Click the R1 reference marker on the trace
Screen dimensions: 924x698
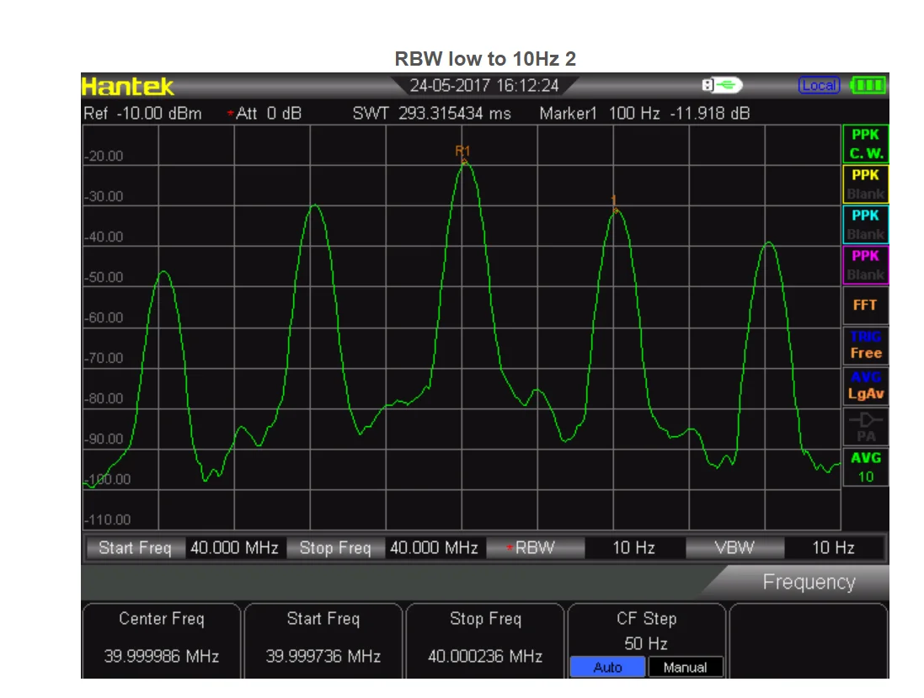pos(462,154)
